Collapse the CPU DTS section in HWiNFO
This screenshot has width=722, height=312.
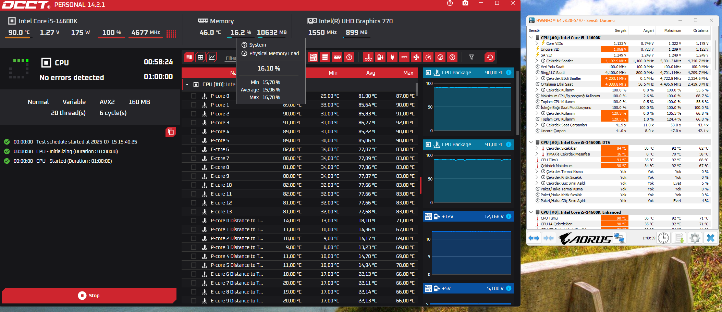(531, 142)
